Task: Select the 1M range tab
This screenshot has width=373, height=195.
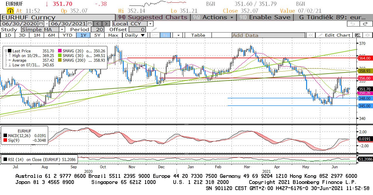Action: pyautogui.click(x=37, y=35)
